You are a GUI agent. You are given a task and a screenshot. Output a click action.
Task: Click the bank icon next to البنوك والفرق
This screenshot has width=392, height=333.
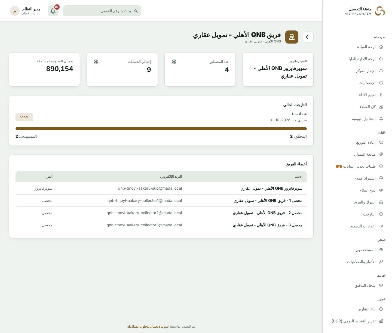pyautogui.click(x=381, y=202)
